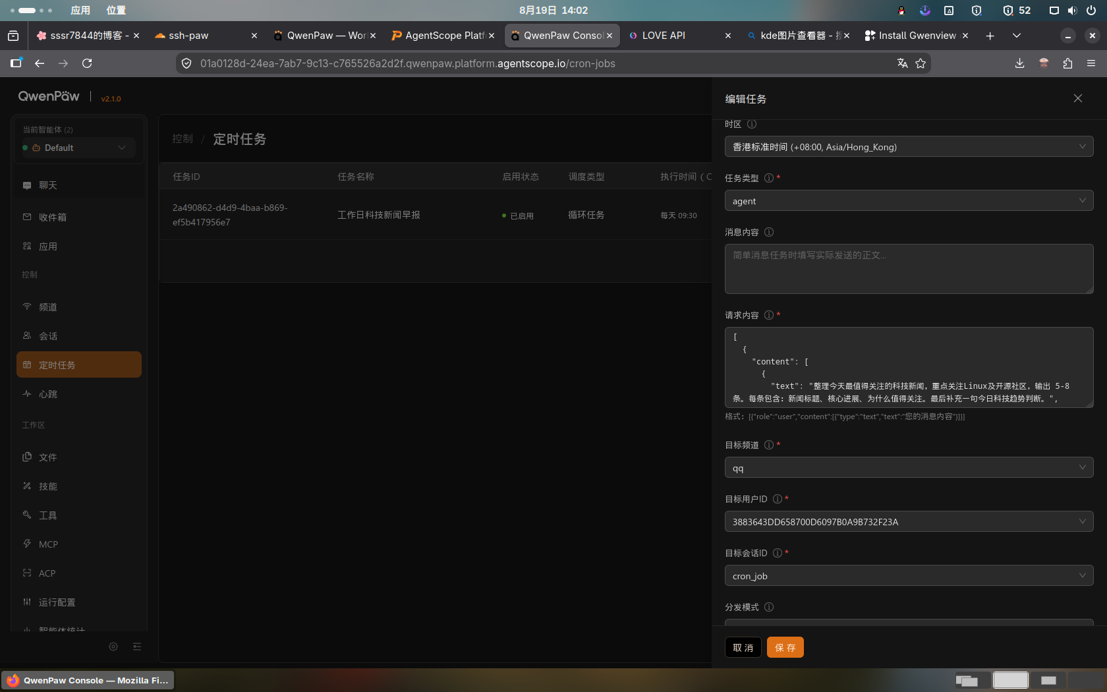Screen dimensions: 1107x692
Task: Click the 请求内容 info icon
Action: [769, 315]
